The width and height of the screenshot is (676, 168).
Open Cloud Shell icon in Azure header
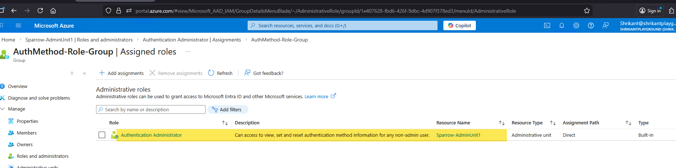click(547, 25)
